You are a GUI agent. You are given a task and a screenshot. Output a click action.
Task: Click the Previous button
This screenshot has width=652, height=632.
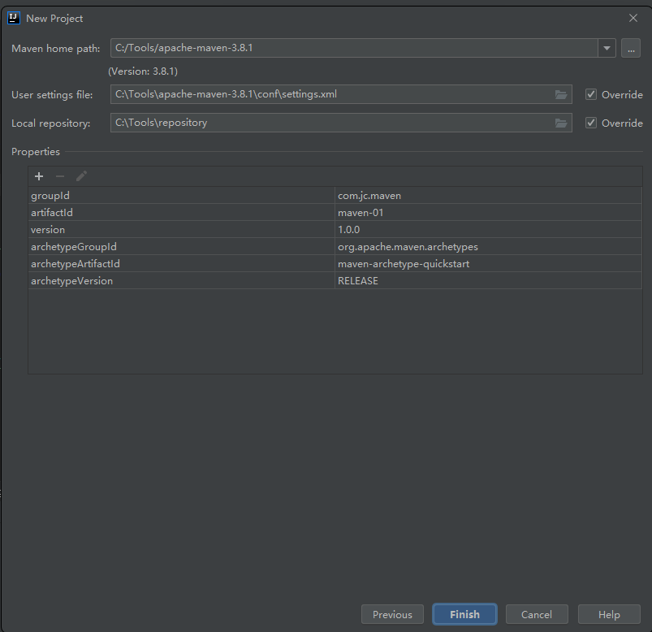pyautogui.click(x=392, y=614)
